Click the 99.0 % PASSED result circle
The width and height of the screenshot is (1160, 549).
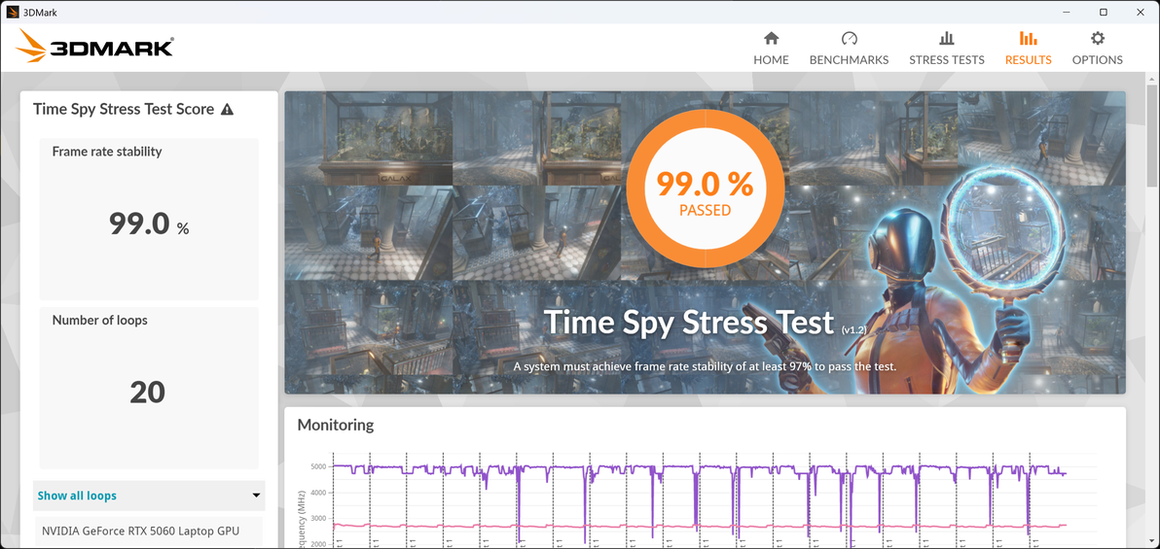pyautogui.click(x=705, y=189)
